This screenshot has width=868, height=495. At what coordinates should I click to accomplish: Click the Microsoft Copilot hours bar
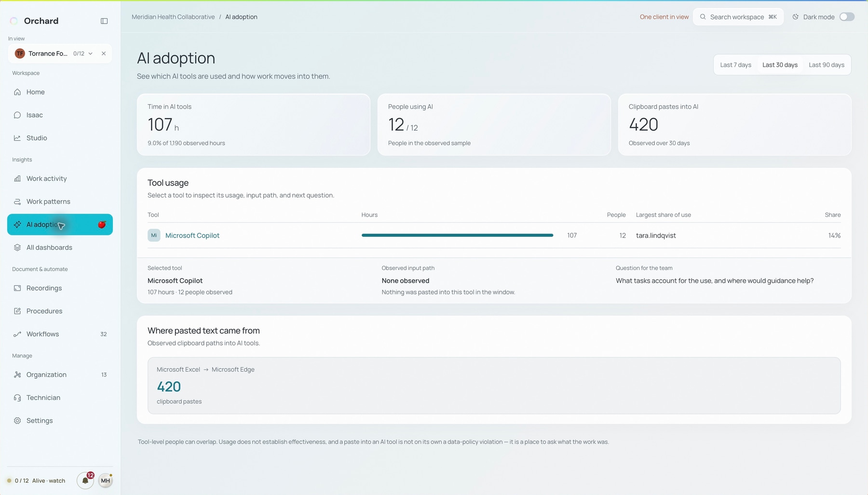tap(457, 235)
